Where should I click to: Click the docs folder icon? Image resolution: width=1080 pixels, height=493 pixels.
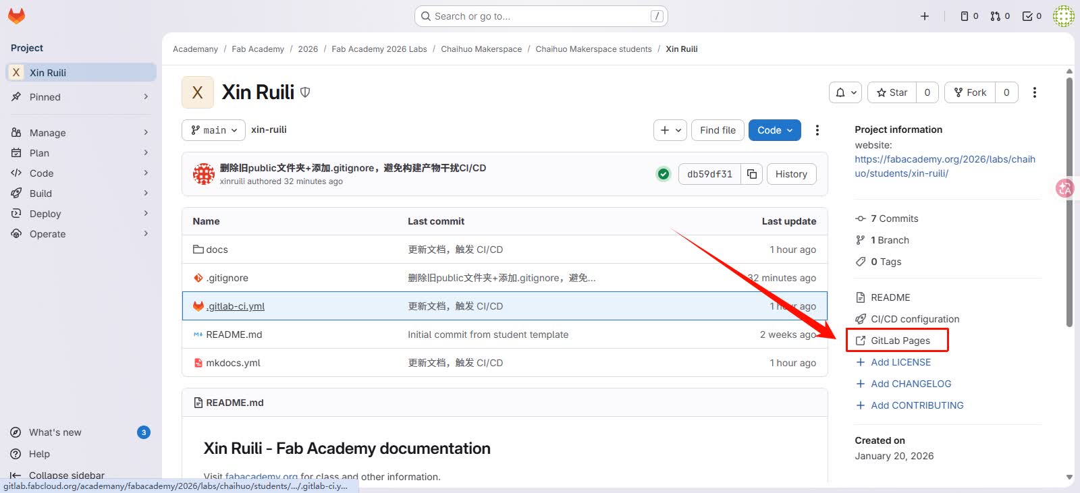198,250
